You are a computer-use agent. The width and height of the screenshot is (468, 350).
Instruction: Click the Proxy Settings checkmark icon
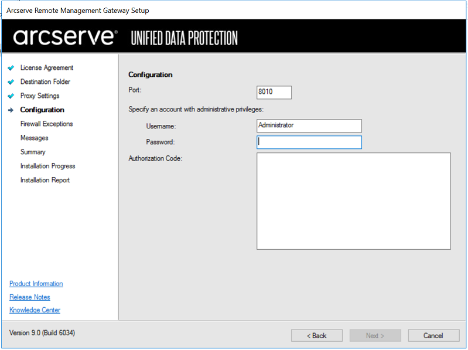pos(11,96)
